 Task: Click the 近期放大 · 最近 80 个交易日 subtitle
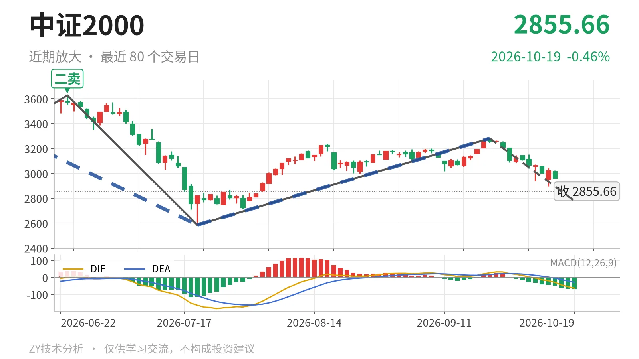pyautogui.click(x=114, y=57)
